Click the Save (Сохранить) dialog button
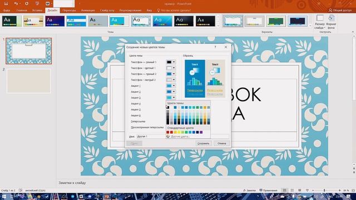The height and width of the screenshot is (200, 356). pyautogui.click(x=203, y=143)
